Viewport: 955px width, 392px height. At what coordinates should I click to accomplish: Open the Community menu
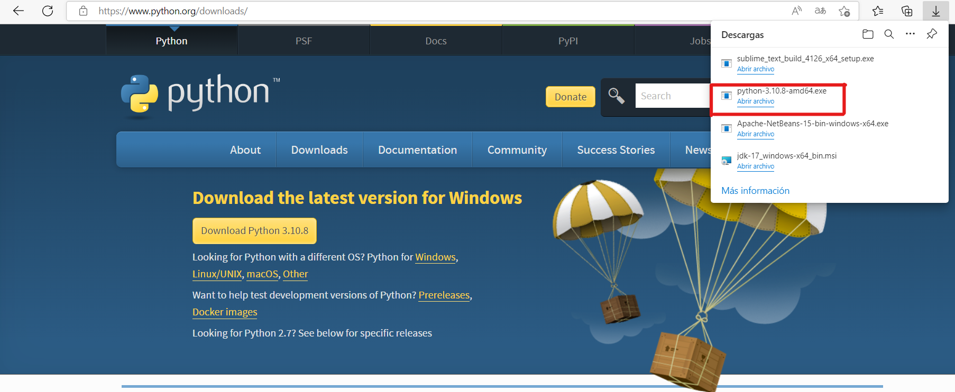[x=517, y=150]
